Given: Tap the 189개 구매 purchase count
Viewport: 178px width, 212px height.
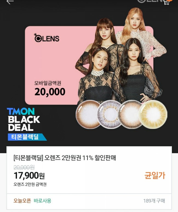Looking at the screenshot, I should tap(154, 201).
